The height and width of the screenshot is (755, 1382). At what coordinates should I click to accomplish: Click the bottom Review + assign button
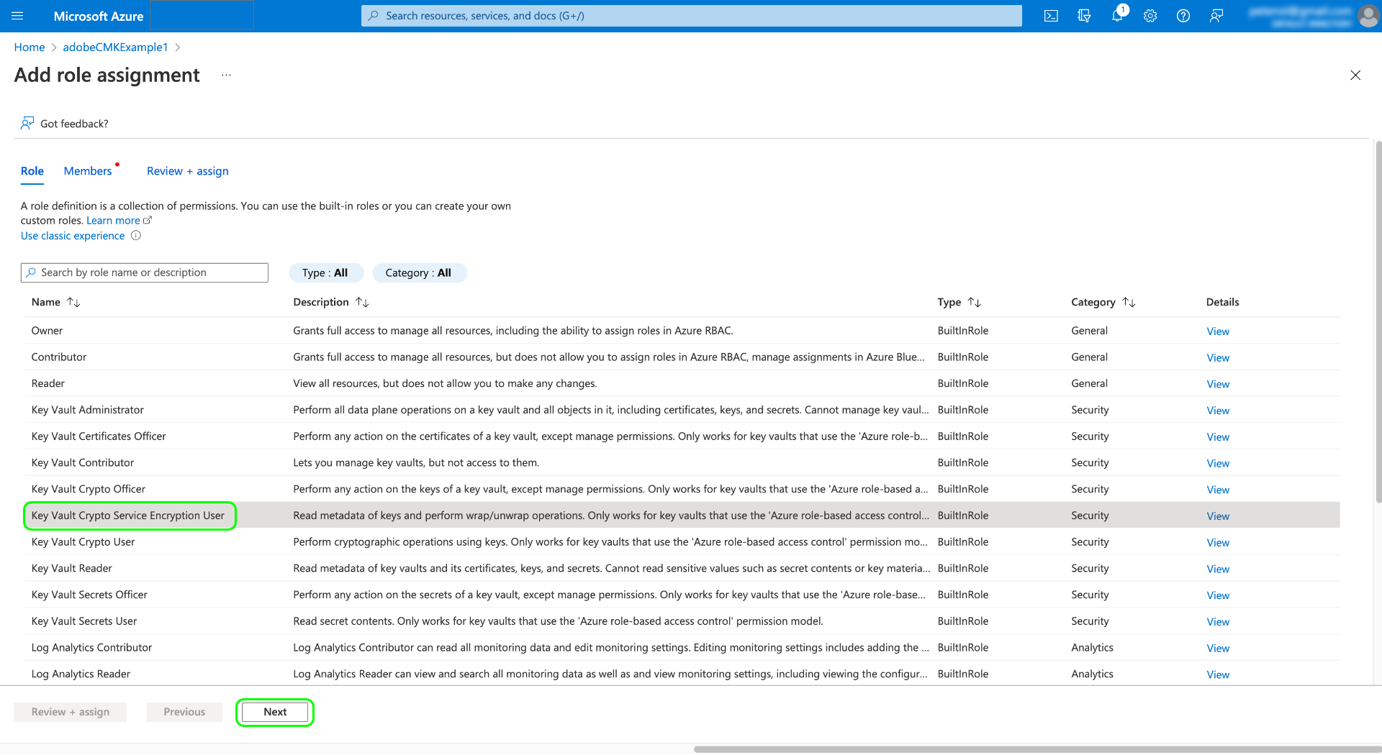coord(71,712)
